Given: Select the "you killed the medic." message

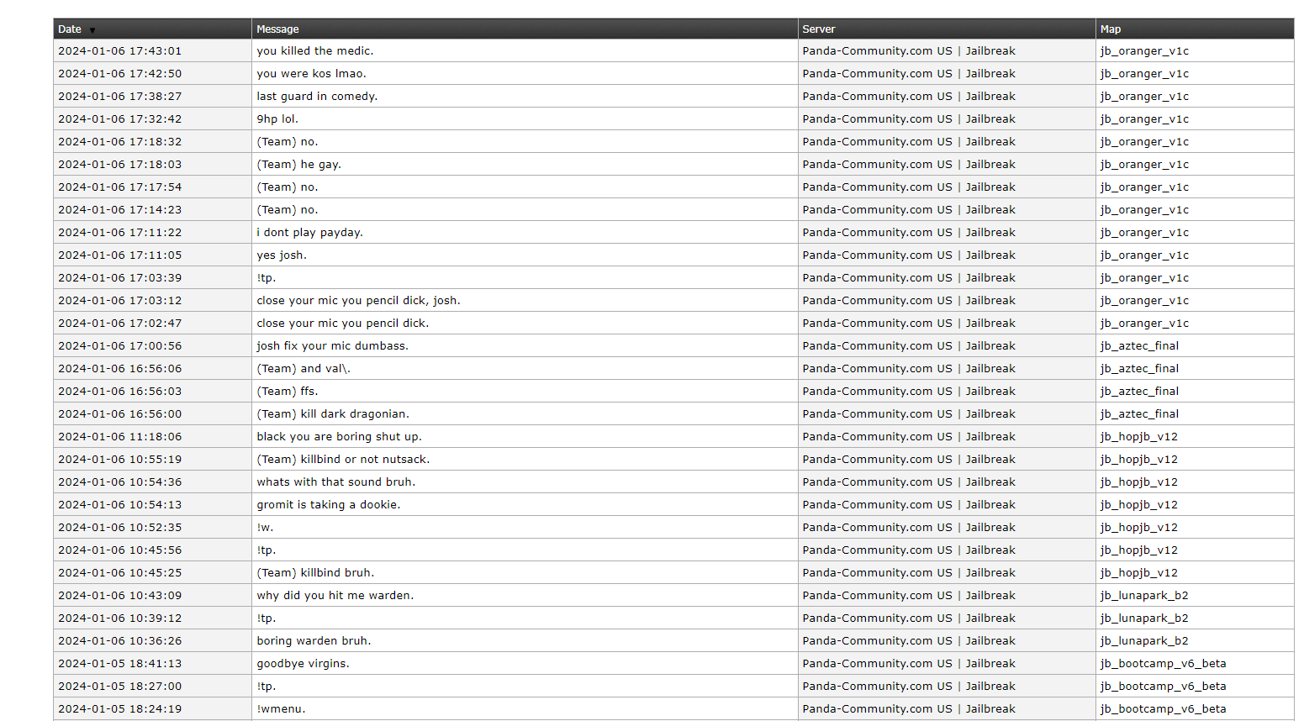Looking at the screenshot, I should point(315,51).
